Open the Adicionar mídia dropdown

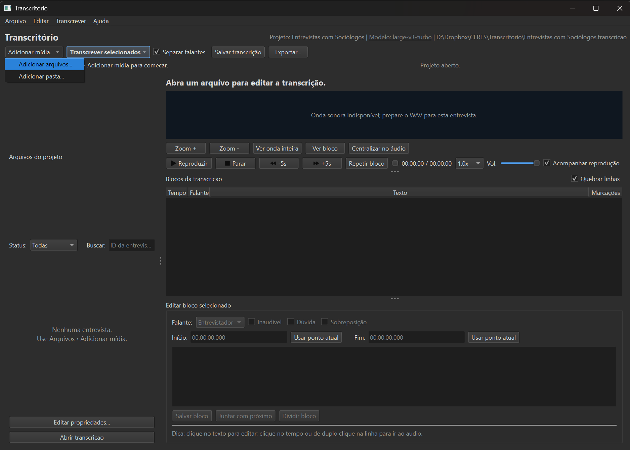pyautogui.click(x=34, y=52)
